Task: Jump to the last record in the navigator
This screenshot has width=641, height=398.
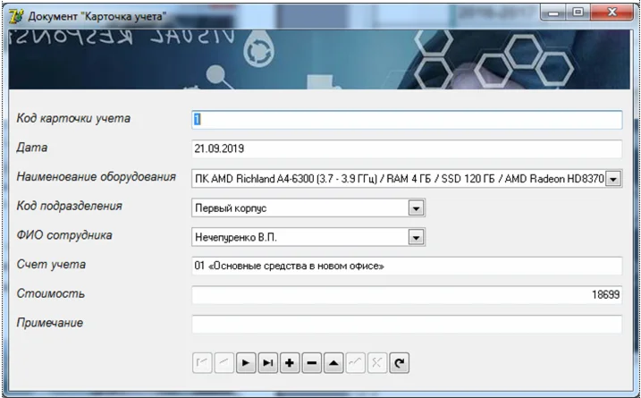Action: [268, 363]
